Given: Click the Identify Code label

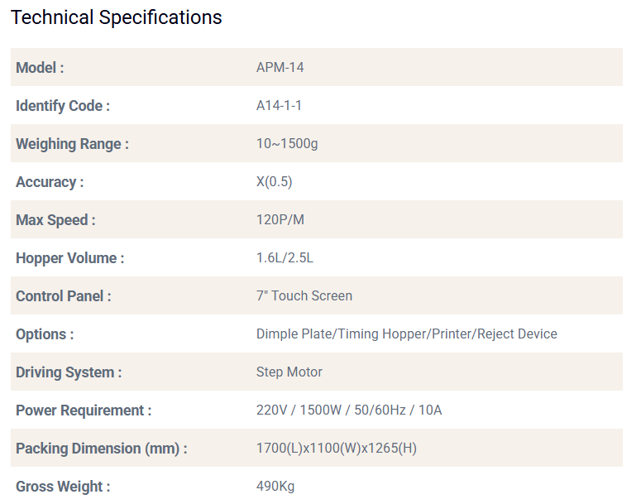Looking at the screenshot, I should 63,106.
